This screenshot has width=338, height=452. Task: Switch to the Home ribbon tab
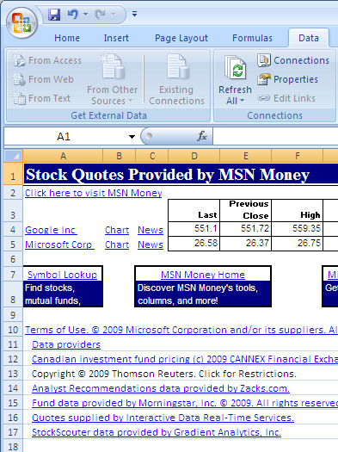tap(67, 38)
